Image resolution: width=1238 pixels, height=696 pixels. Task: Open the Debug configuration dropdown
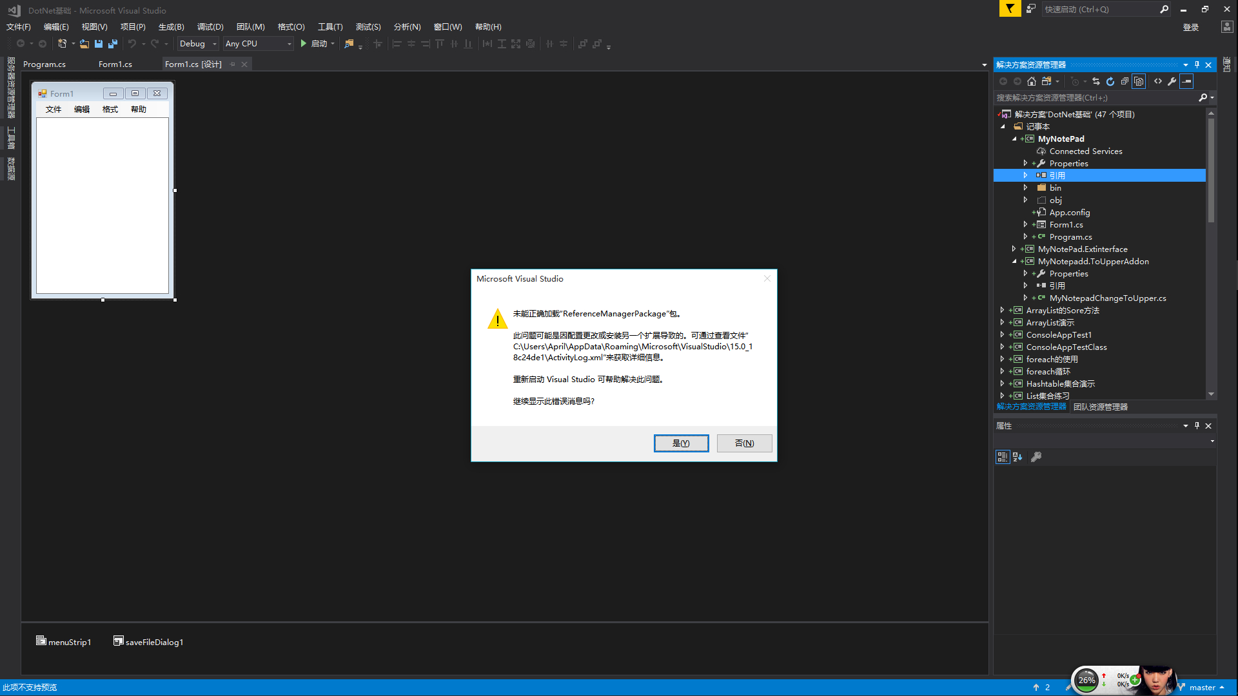[198, 44]
